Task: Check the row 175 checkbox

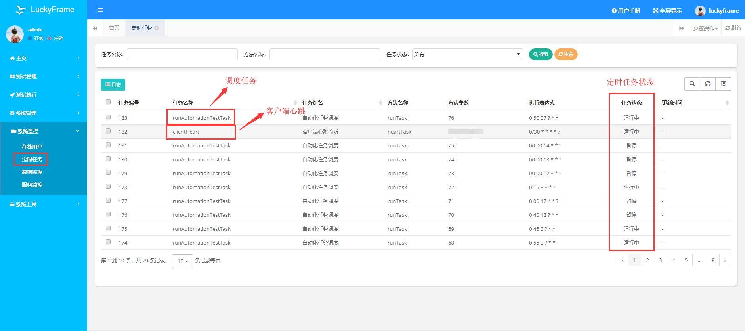Action: point(108,228)
